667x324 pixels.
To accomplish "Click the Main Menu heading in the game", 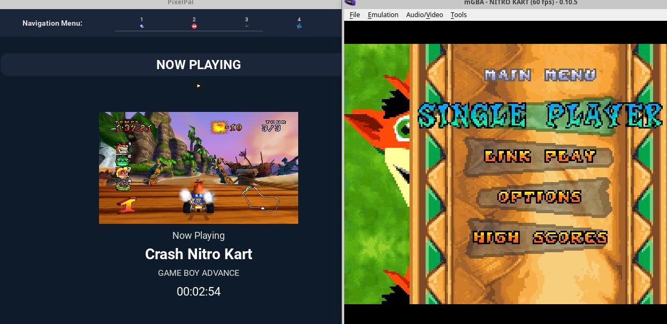I will coord(540,75).
